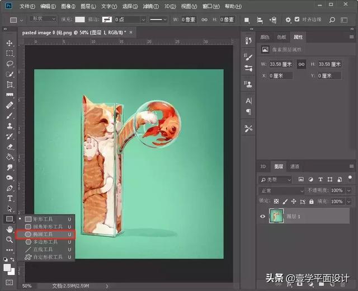This screenshot has width=358, height=291.
Task: Close the pasted image 0 (6).png tab
Action: 131,32
